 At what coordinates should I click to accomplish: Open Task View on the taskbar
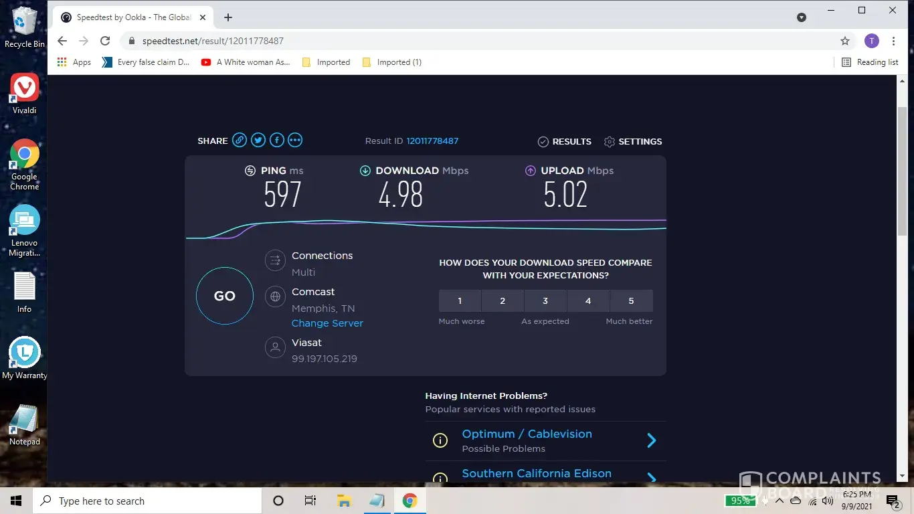click(x=310, y=501)
